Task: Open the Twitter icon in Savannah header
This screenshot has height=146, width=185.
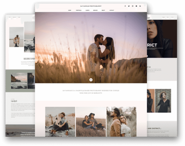Action: click(129, 6)
